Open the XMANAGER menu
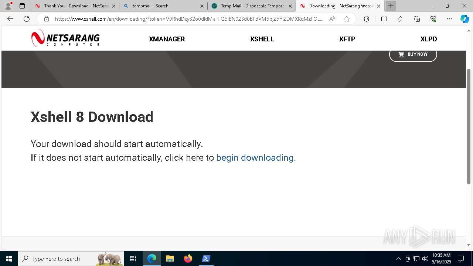Image resolution: width=473 pixels, height=266 pixels. 167,39
